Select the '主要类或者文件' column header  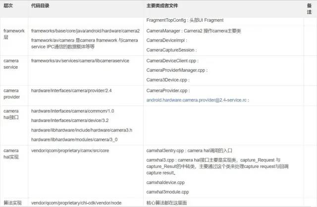[162, 5]
